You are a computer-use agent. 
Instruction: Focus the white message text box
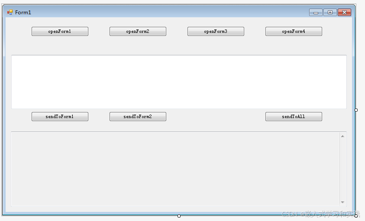(x=179, y=82)
